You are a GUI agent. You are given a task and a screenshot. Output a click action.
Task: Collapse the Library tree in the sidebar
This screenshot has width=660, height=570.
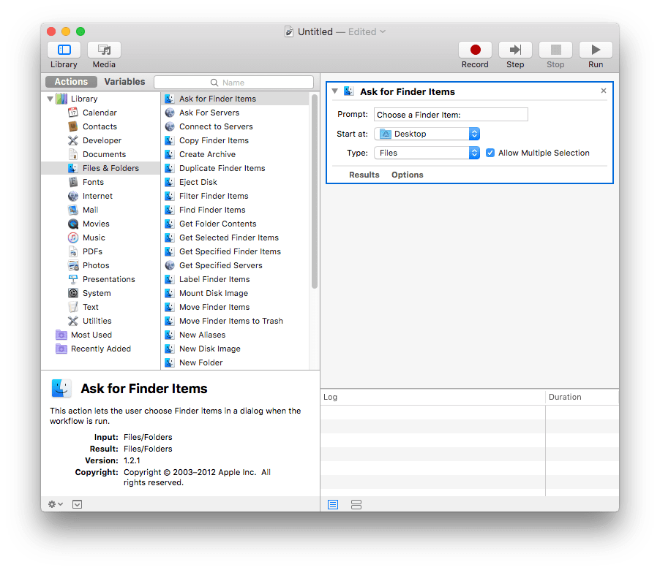pyautogui.click(x=50, y=98)
